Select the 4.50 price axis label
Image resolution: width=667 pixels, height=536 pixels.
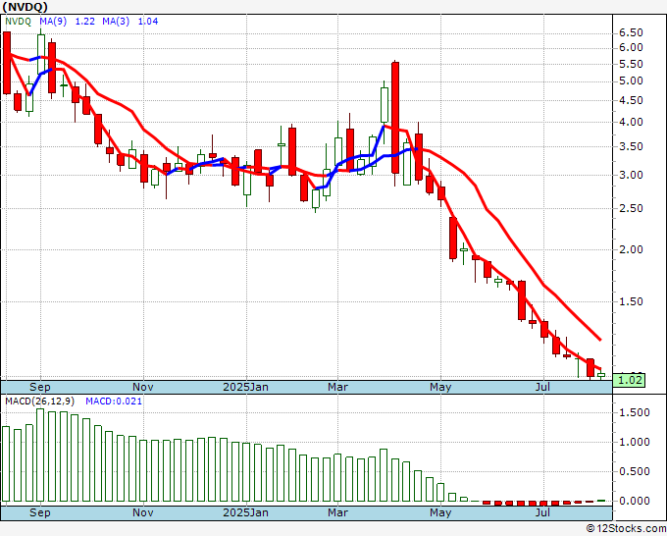(632, 100)
